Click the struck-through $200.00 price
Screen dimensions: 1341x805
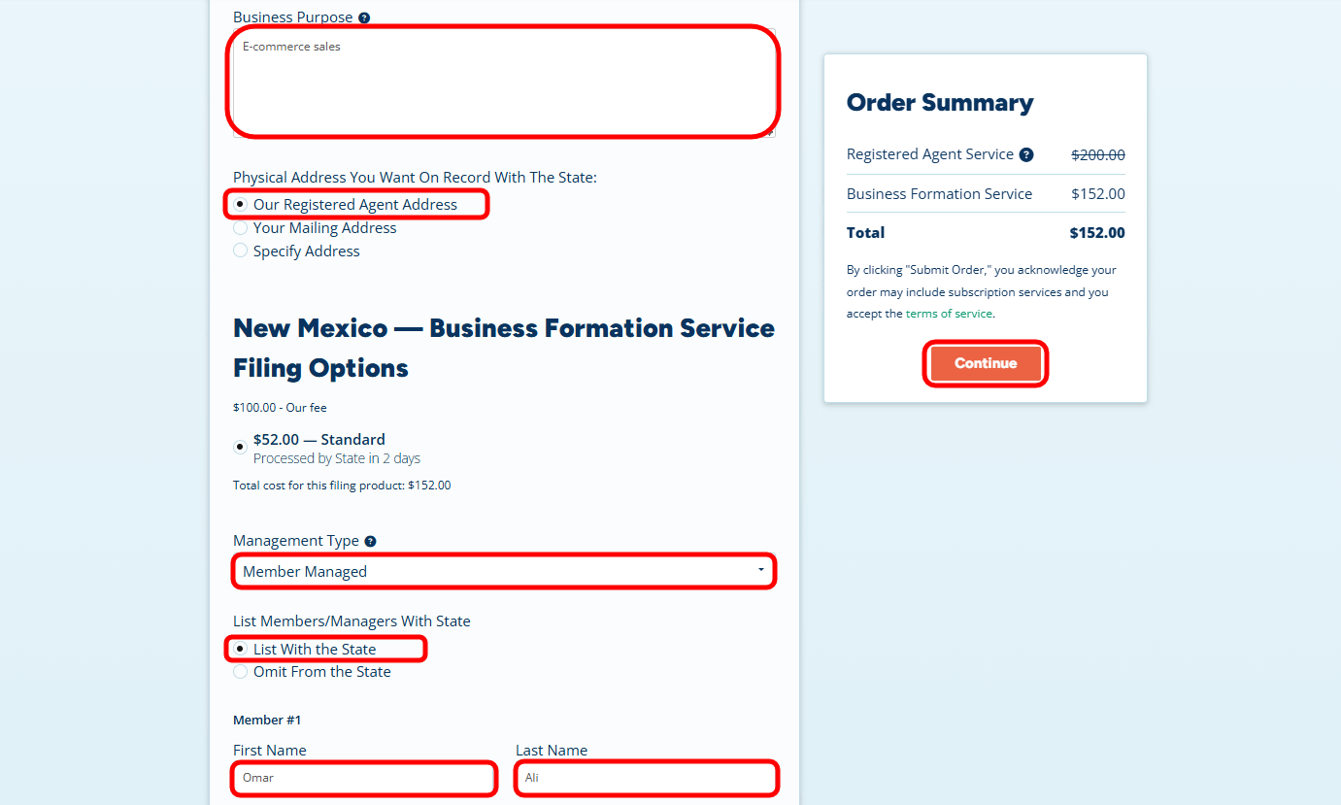(x=1097, y=154)
